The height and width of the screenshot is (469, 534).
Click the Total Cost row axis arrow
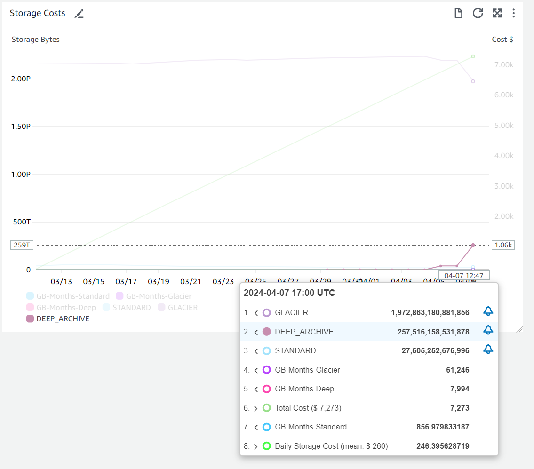point(256,408)
